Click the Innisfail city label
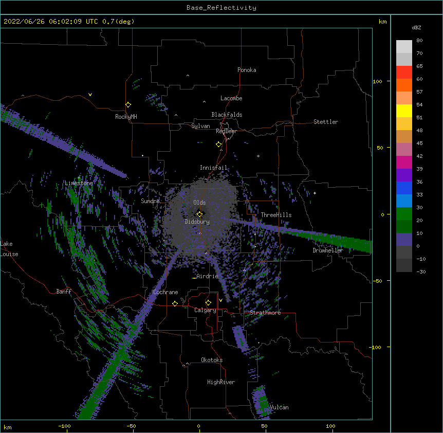Screen dimensions: 443x433 214,168
